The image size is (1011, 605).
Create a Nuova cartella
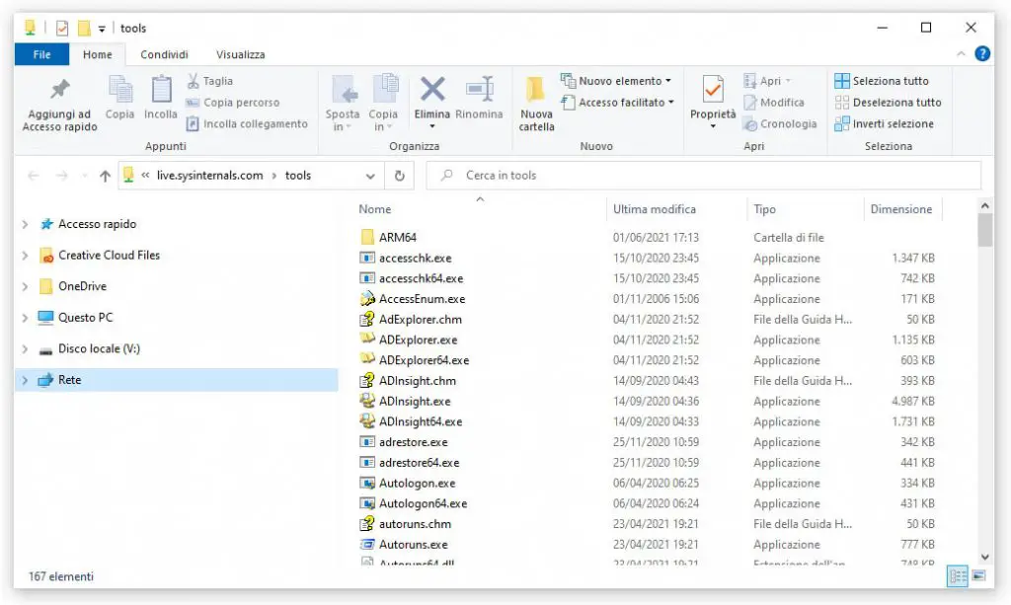point(536,104)
